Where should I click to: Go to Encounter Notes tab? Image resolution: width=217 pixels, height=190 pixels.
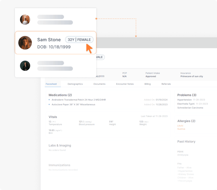click(x=125, y=84)
